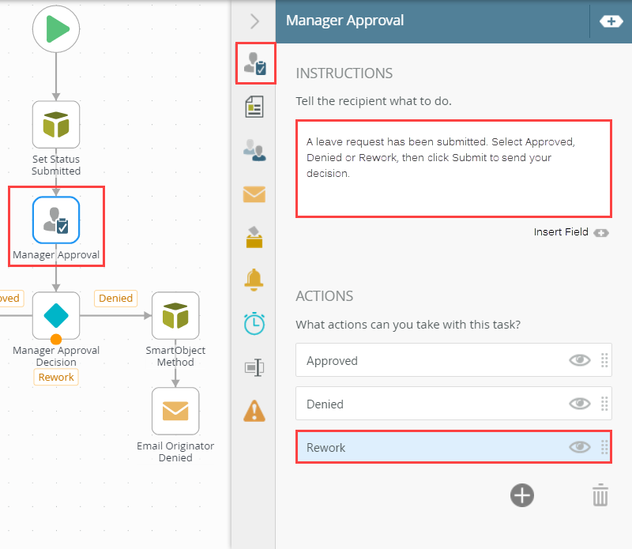Image resolution: width=632 pixels, height=549 pixels.
Task: Collapse the configuration panel using the chevron
Action: click(x=253, y=21)
